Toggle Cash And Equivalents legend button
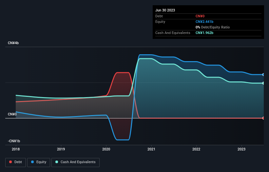The image size is (269, 172). pyautogui.click(x=75, y=162)
